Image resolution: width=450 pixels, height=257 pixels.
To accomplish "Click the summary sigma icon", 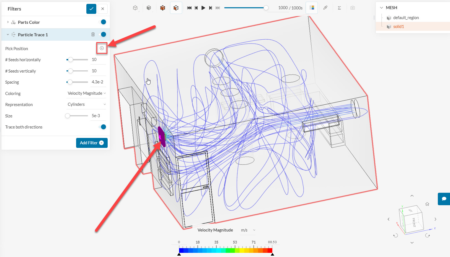I will (x=339, y=8).
